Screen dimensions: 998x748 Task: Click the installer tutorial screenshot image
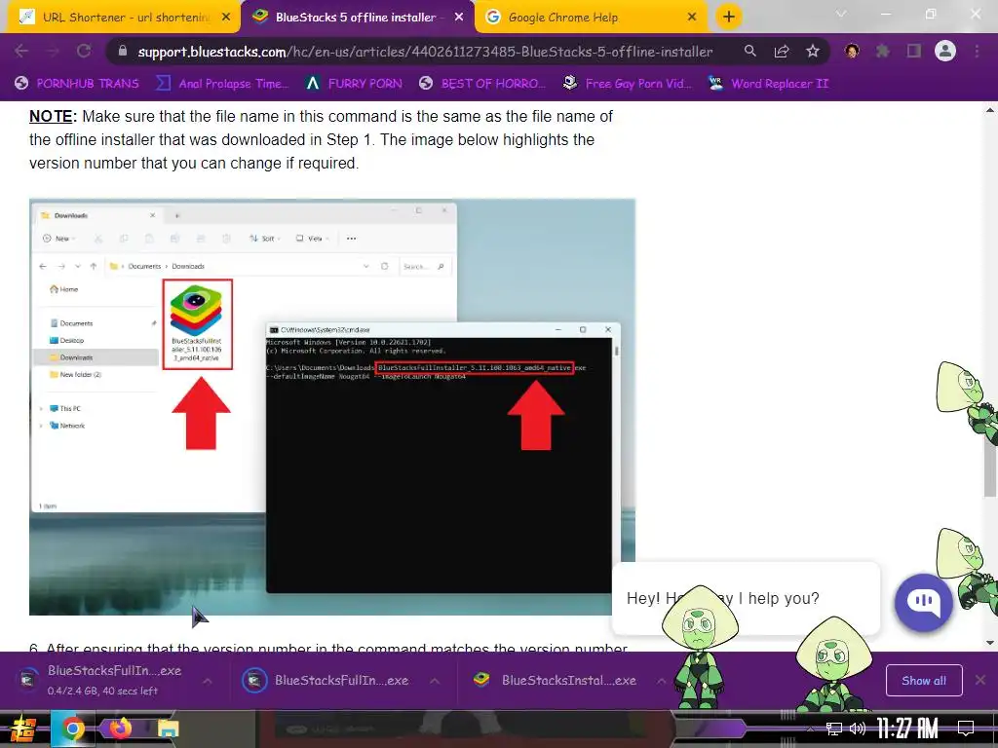coord(332,407)
